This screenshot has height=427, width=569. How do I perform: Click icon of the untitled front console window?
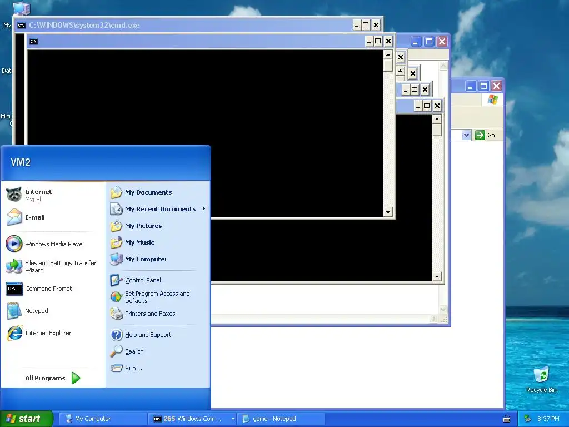(x=34, y=41)
